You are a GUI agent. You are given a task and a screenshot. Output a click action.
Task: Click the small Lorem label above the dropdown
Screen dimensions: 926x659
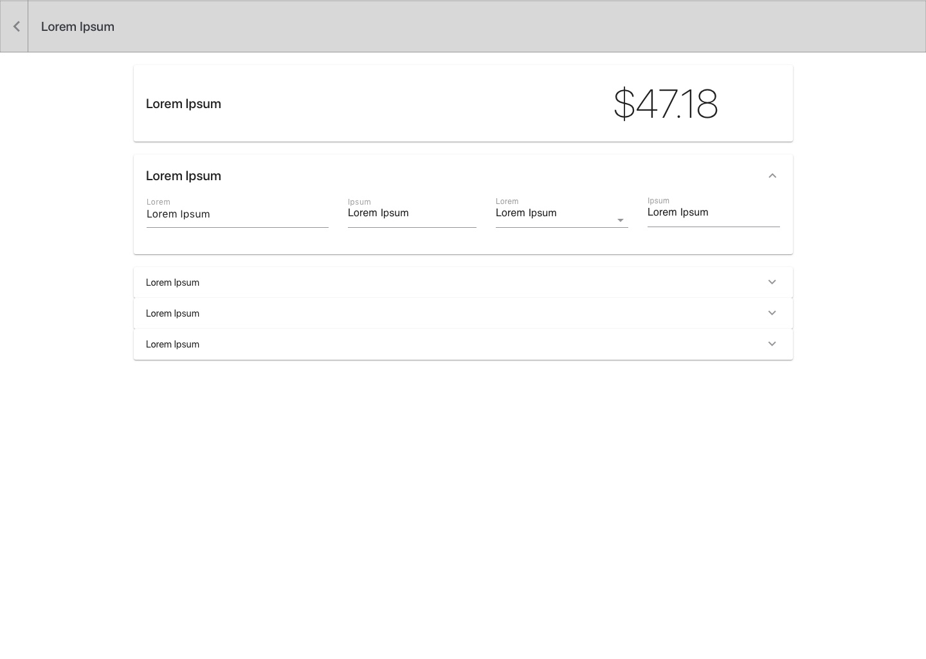(x=507, y=201)
